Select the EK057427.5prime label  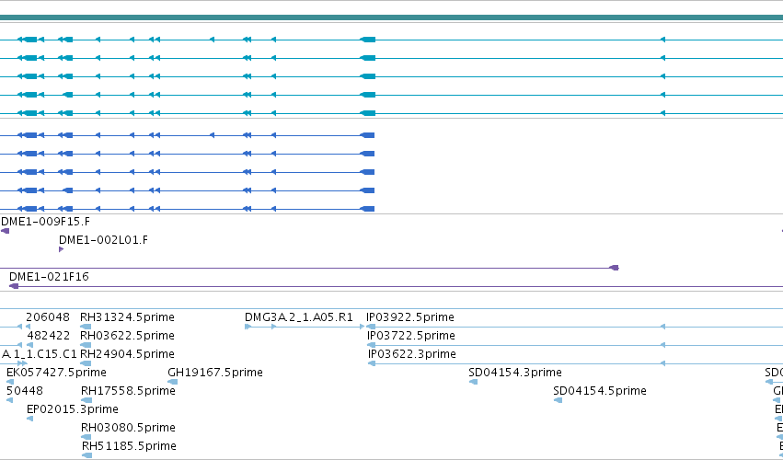(56, 372)
